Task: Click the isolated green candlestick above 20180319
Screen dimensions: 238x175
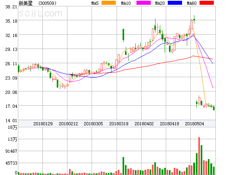Action: [x=123, y=35]
